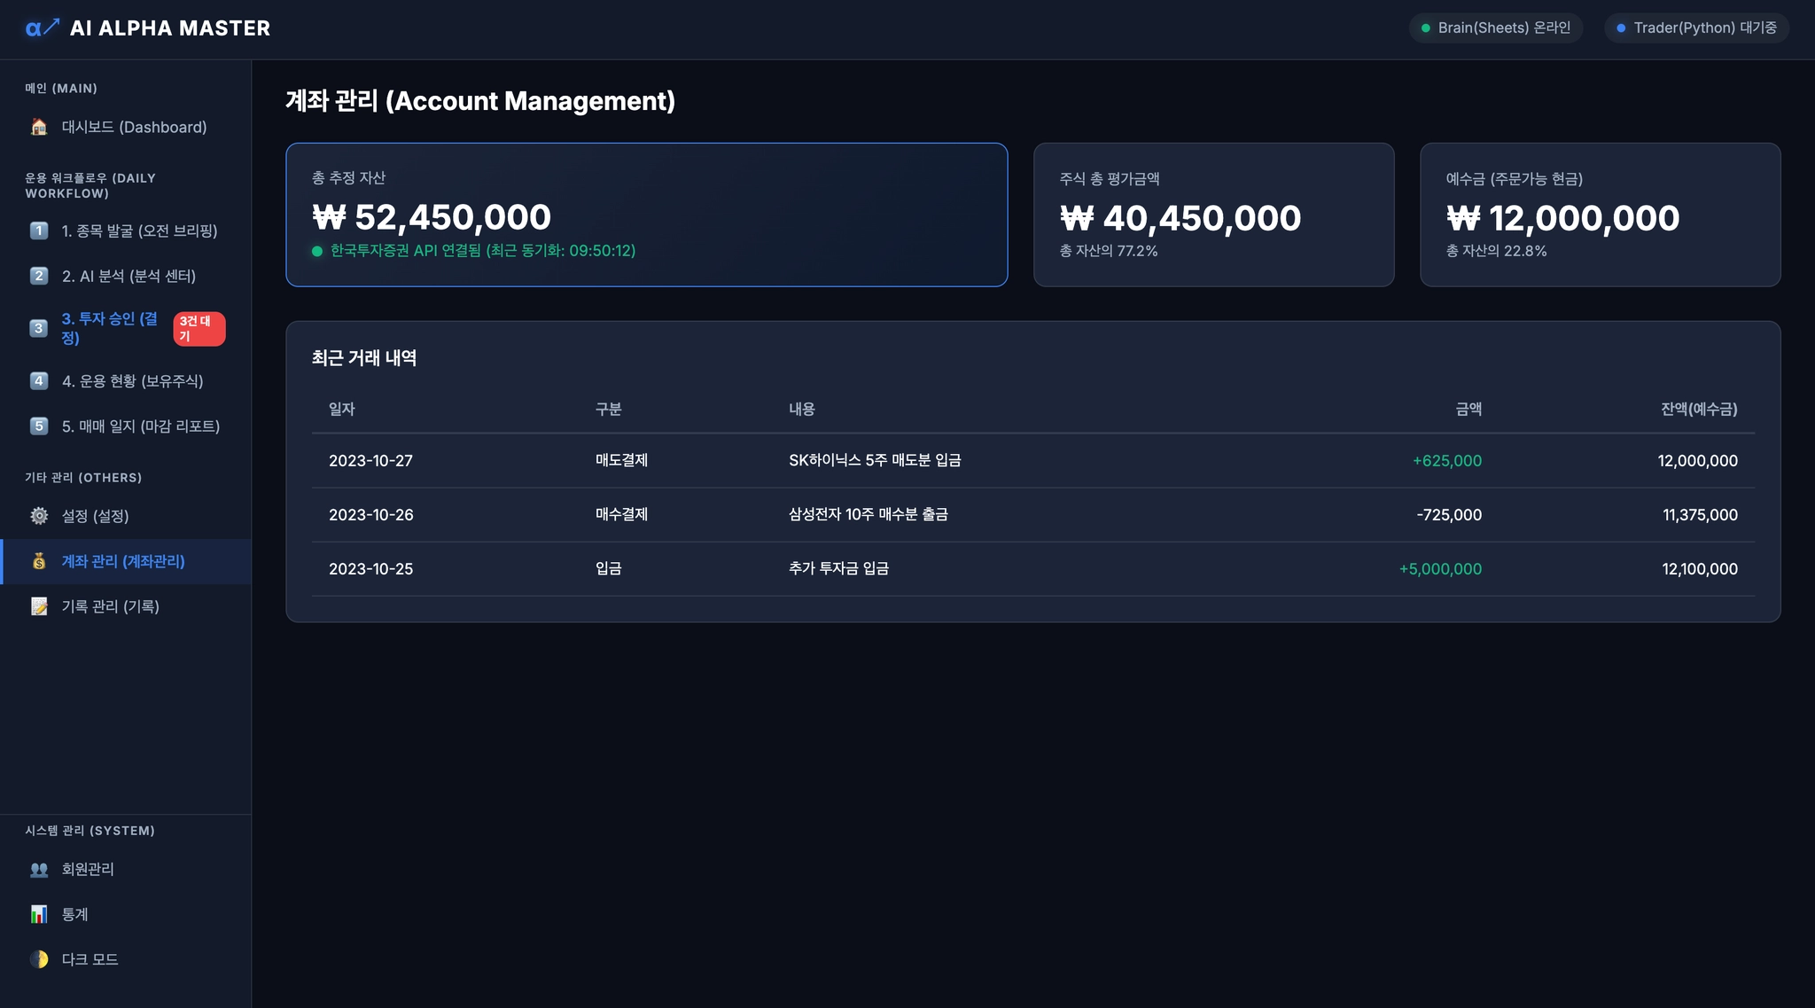Image resolution: width=1815 pixels, height=1008 pixels.
Task: Open 4. 운용 현황 (보유주식) page
Action: click(132, 381)
